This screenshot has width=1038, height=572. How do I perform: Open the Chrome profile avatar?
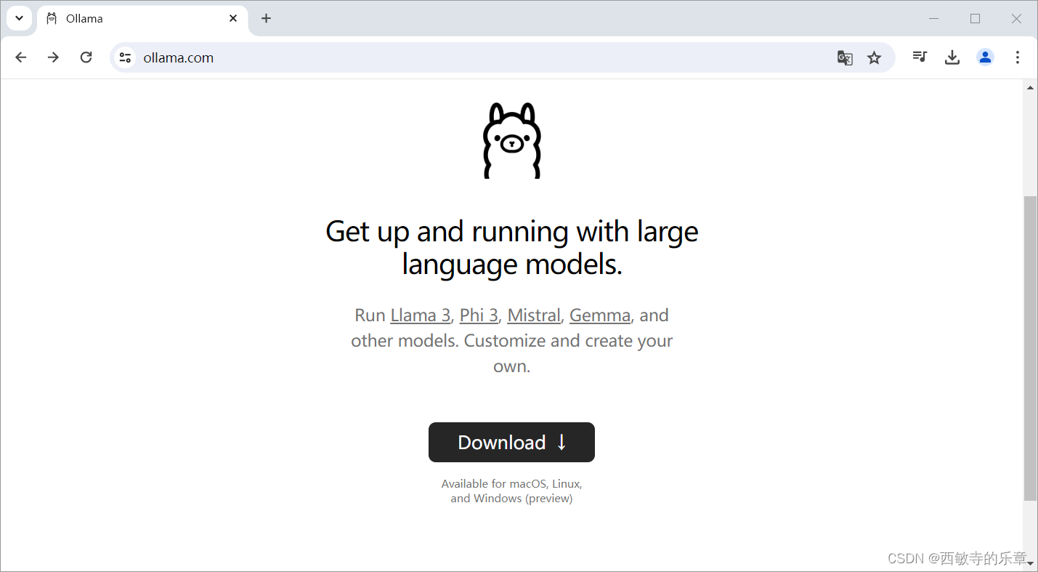tap(985, 57)
